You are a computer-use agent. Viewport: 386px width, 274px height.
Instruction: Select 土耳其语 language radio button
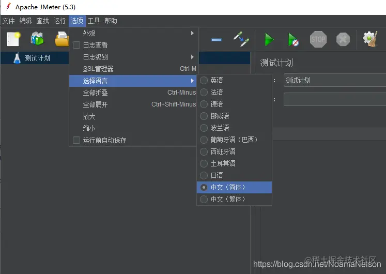(204, 163)
